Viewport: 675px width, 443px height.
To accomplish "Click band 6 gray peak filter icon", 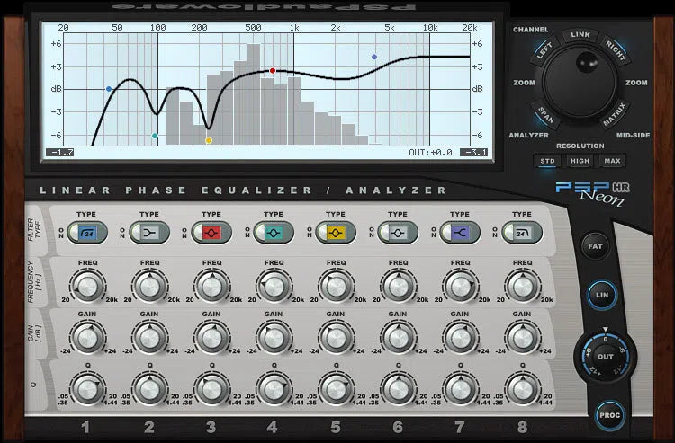I will coord(397,233).
